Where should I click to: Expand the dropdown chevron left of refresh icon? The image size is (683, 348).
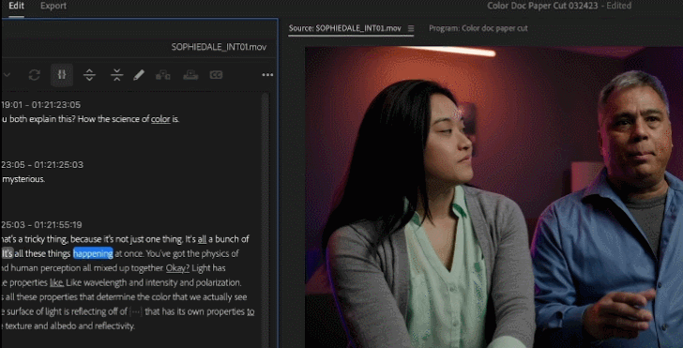click(7, 75)
